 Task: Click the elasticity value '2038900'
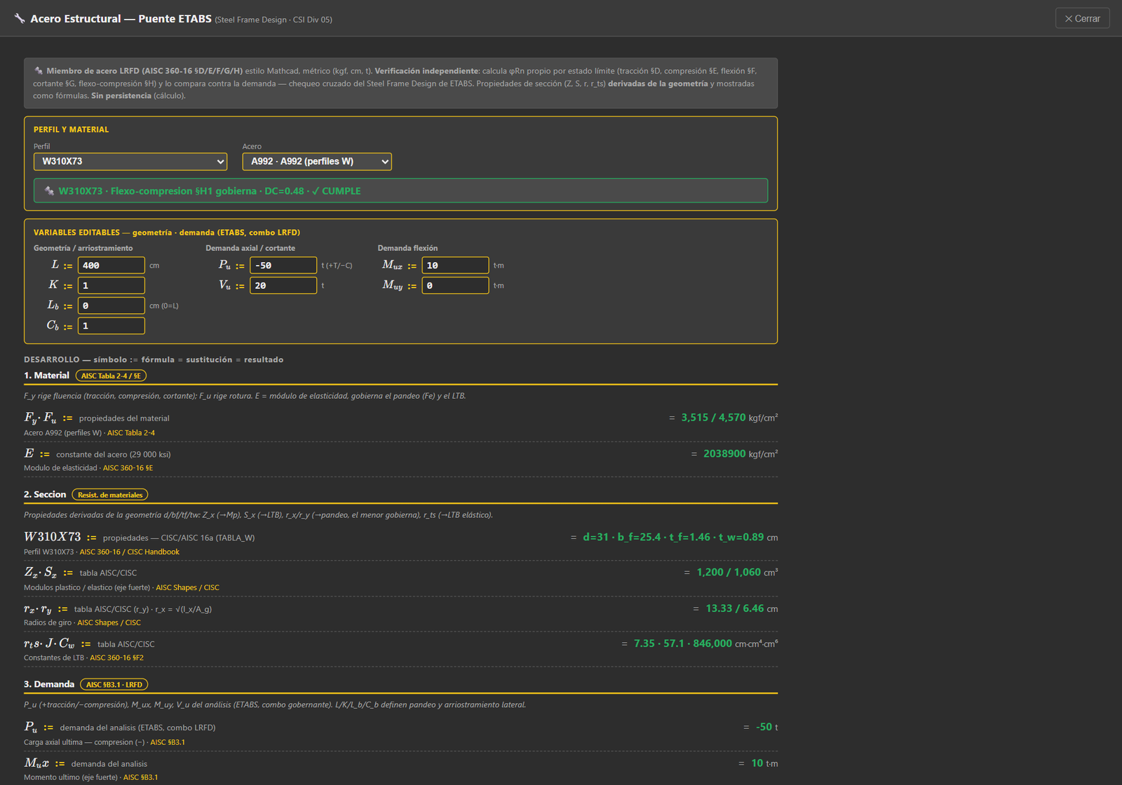point(724,454)
